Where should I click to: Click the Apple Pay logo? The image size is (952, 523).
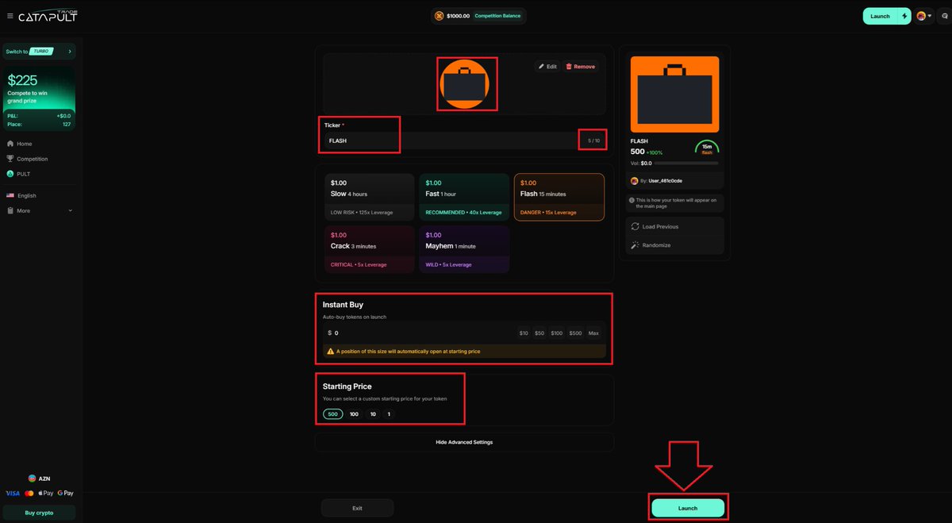46,493
